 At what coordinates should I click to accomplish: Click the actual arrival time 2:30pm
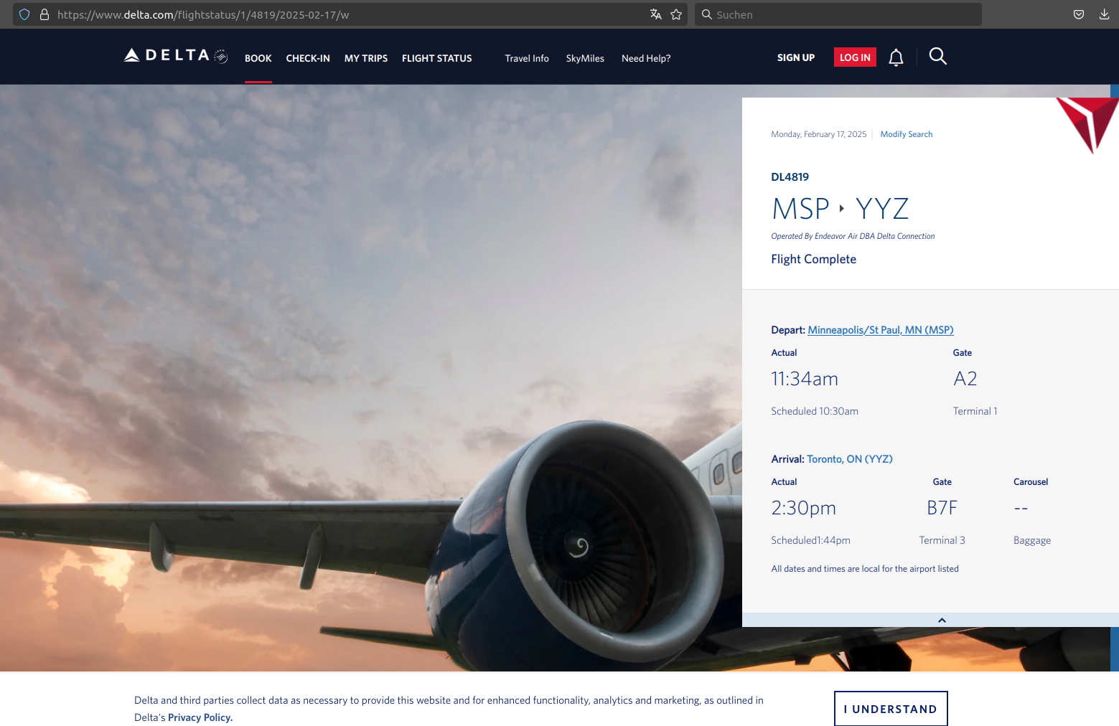click(803, 508)
